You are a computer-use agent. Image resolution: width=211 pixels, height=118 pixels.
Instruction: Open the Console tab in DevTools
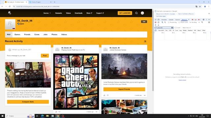171,20
